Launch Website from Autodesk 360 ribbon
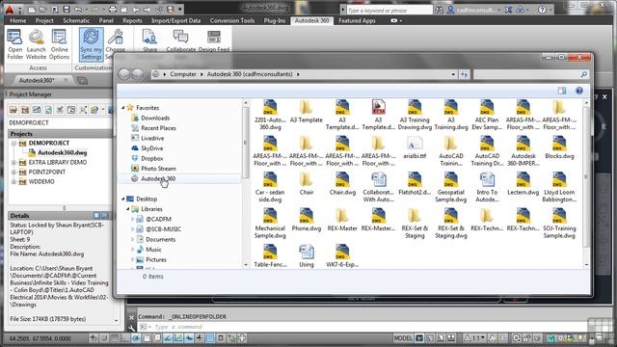The width and height of the screenshot is (617, 347). 37,44
